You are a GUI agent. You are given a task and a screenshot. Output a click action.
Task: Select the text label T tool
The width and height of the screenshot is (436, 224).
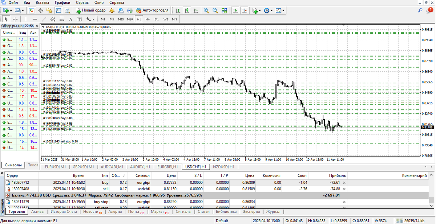pyautogui.click(x=79, y=19)
